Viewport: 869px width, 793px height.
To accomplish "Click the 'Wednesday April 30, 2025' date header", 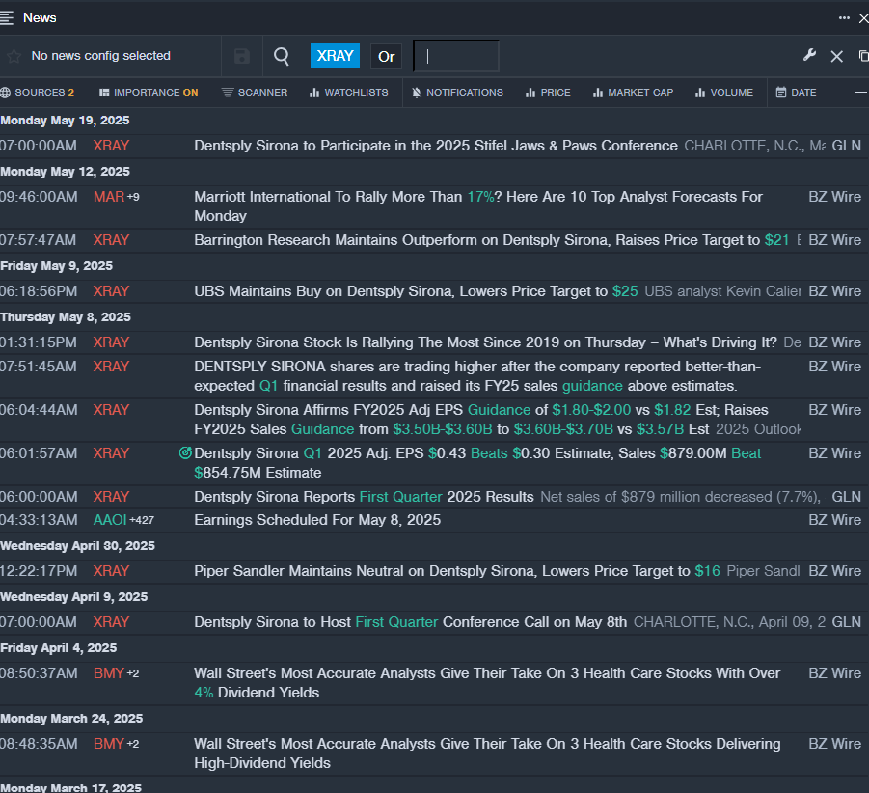I will click(x=77, y=546).
